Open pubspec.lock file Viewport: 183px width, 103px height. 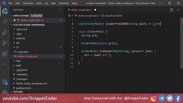(x=23, y=88)
